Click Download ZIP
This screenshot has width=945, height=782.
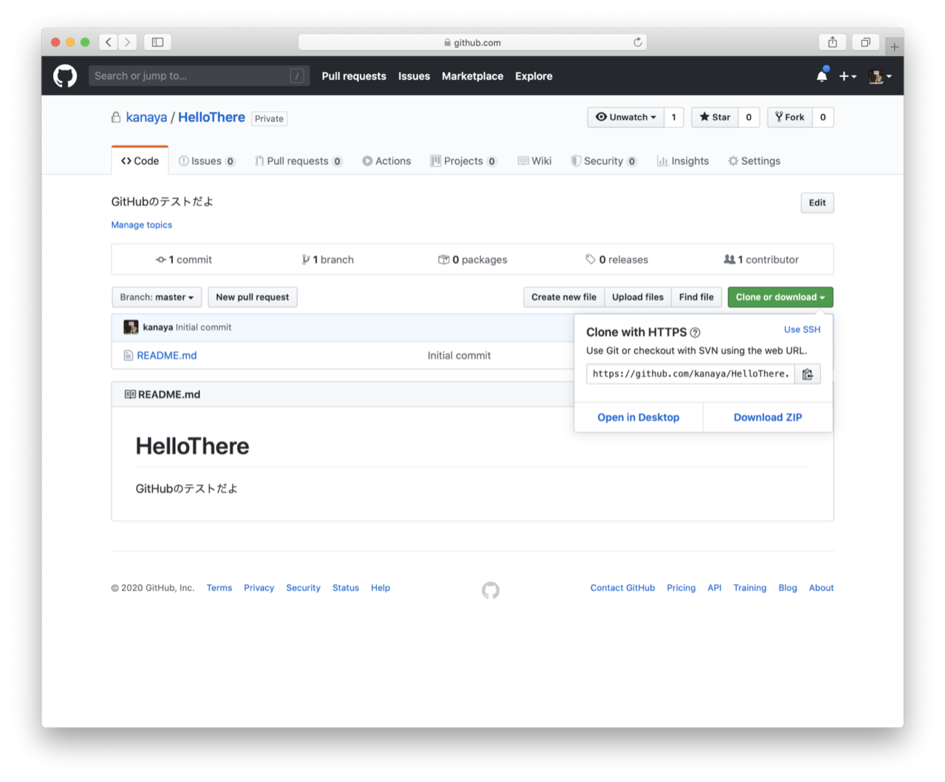(x=768, y=417)
